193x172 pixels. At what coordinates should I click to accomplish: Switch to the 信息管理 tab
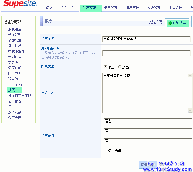coord(111,8)
